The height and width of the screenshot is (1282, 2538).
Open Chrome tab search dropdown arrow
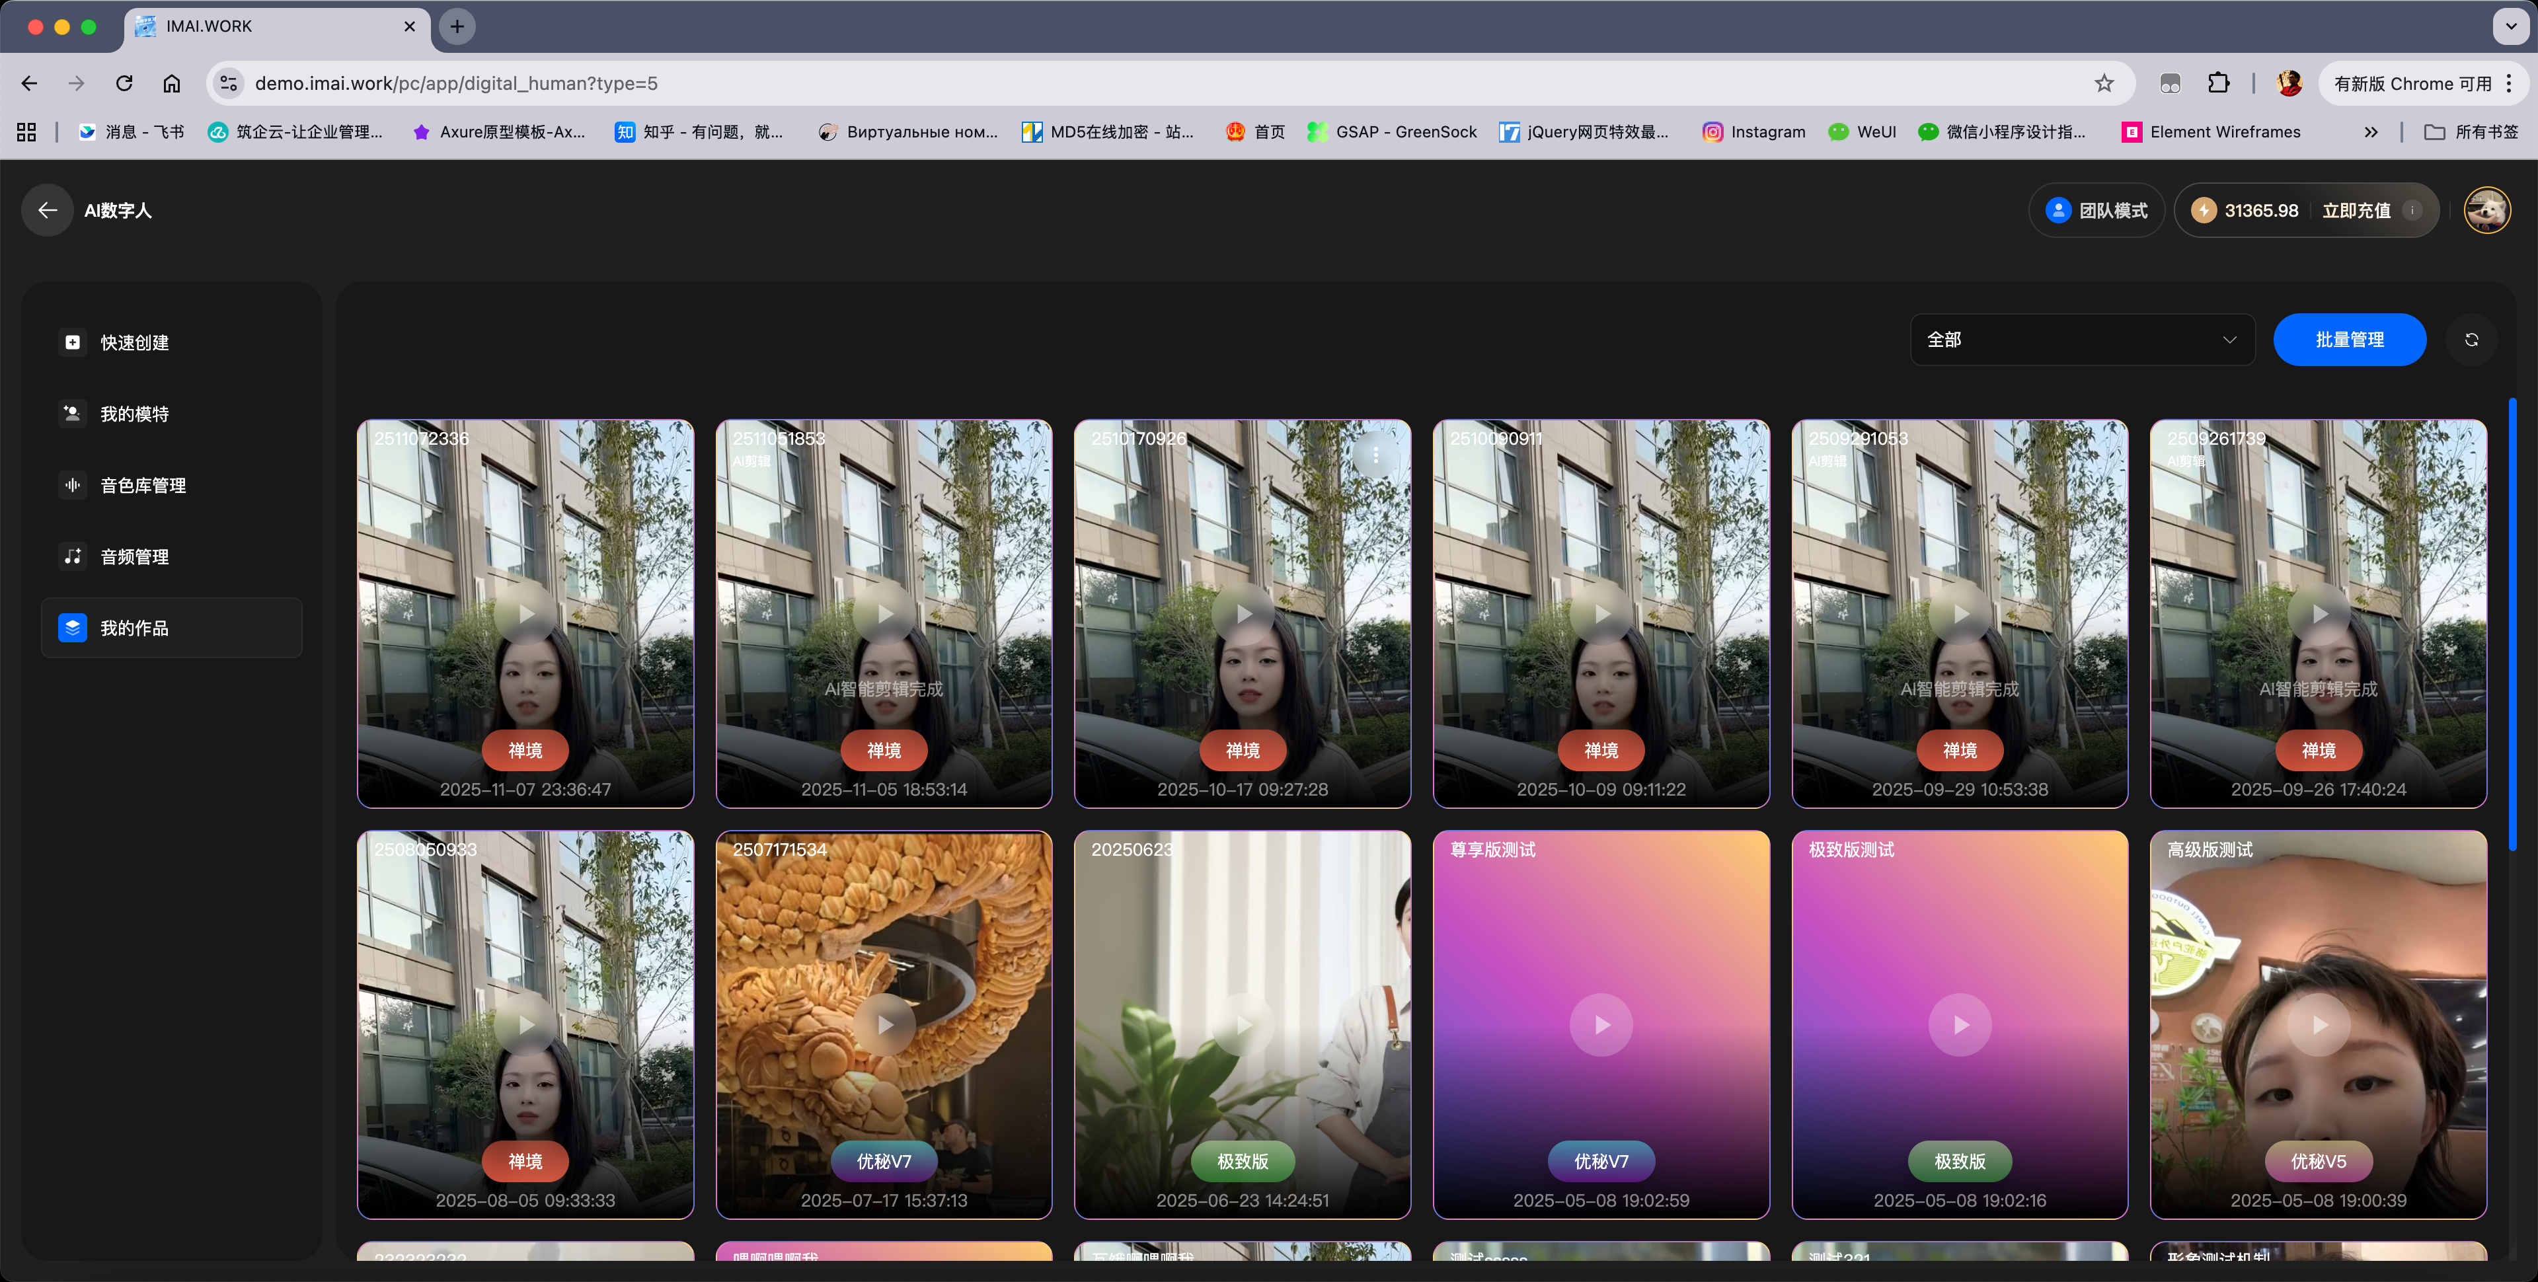pyautogui.click(x=2510, y=26)
